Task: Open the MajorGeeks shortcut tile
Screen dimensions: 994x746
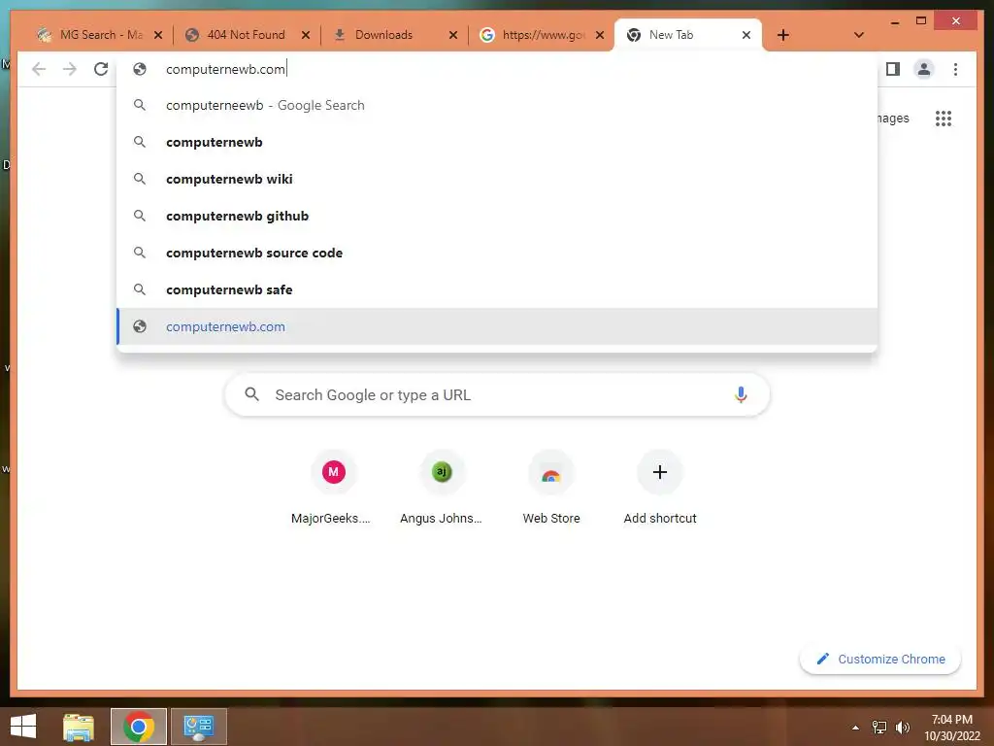Action: click(x=333, y=489)
